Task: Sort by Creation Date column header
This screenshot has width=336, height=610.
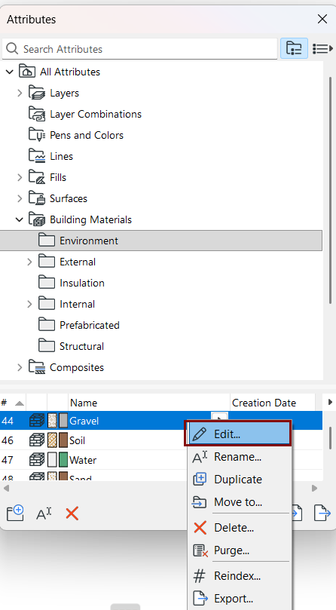Action: [272, 403]
